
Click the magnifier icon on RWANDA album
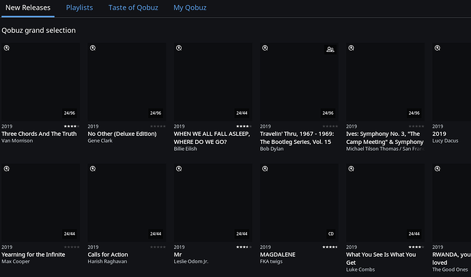pyautogui.click(x=438, y=169)
